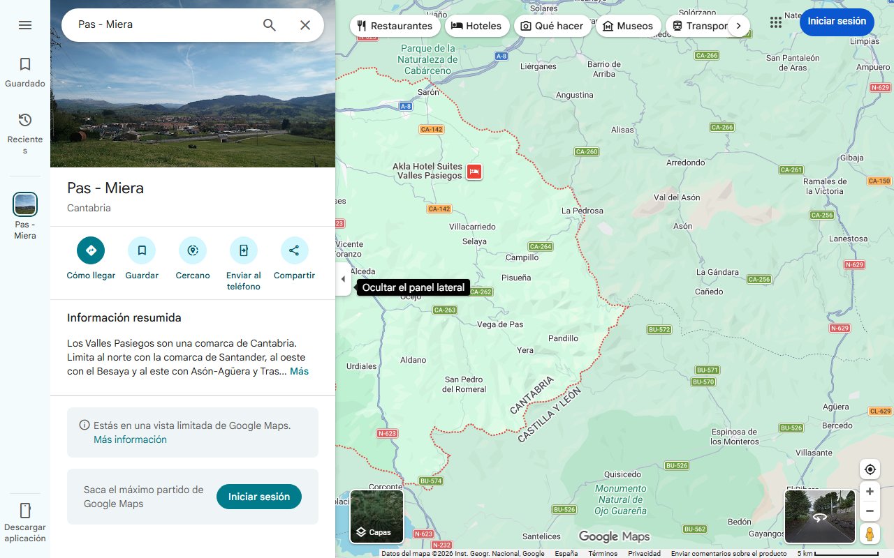Open the Capas layers control
This screenshot has width=894, height=558.
point(376,531)
